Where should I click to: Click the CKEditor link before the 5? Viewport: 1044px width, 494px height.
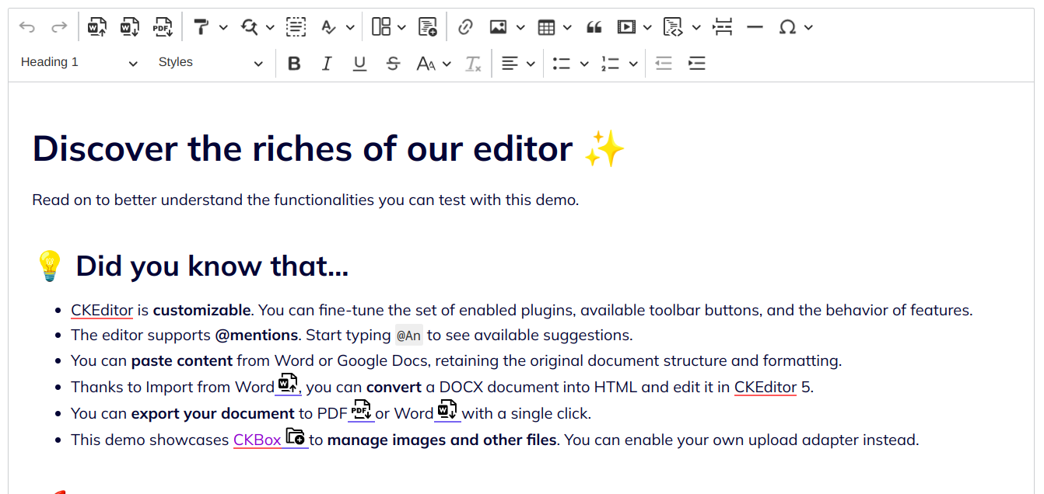pyautogui.click(x=765, y=387)
